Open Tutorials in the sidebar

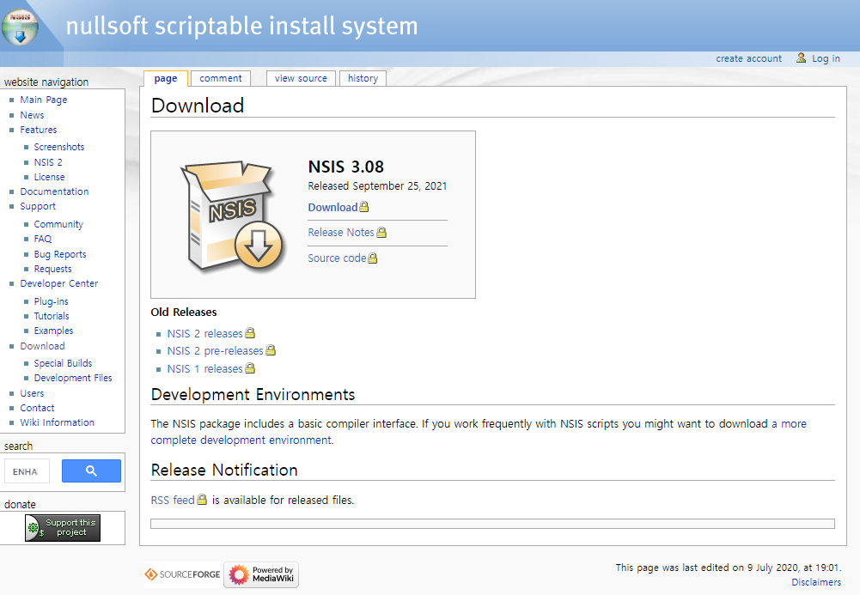pyautogui.click(x=52, y=316)
